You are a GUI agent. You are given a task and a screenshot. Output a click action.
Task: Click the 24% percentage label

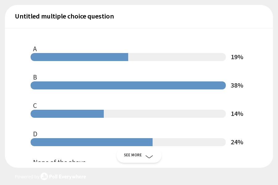pos(237,142)
